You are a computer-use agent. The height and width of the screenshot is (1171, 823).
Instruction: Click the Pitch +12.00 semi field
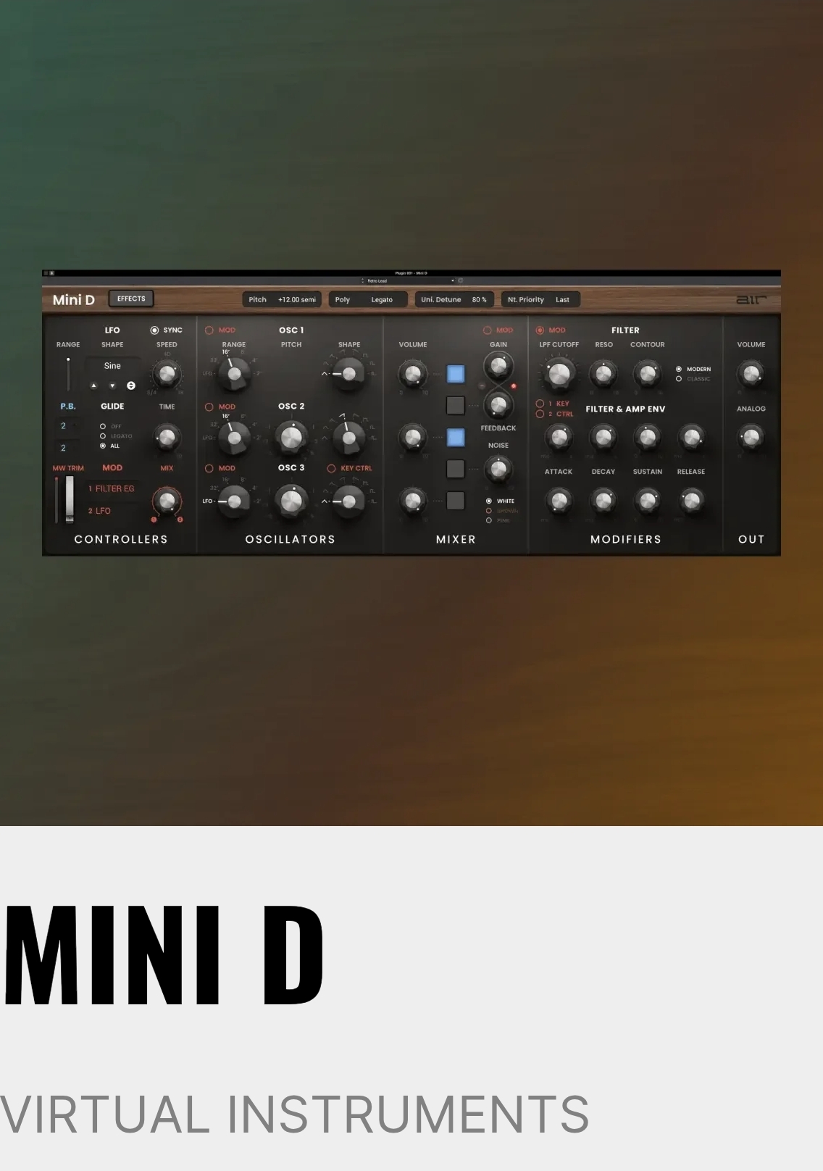[x=282, y=299]
